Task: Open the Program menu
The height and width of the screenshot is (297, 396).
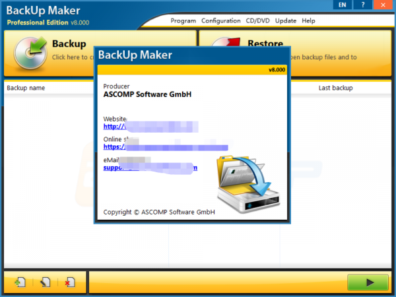Action: pos(183,20)
